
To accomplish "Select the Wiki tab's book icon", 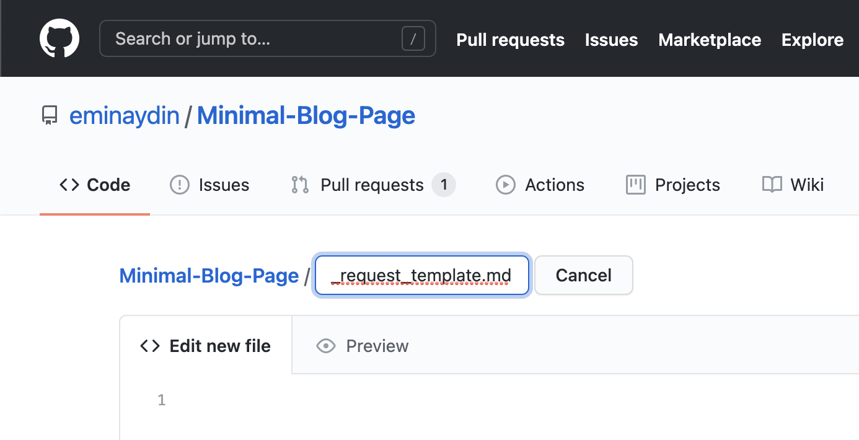I will 772,185.
